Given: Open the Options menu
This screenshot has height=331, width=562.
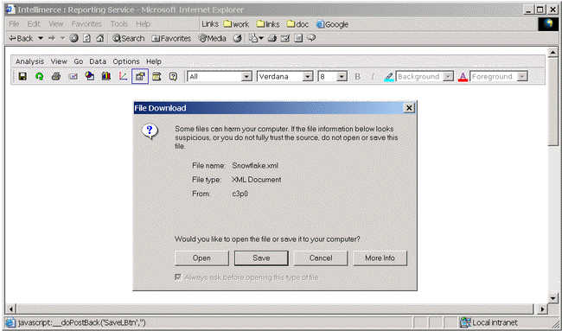Looking at the screenshot, I should 126,61.
